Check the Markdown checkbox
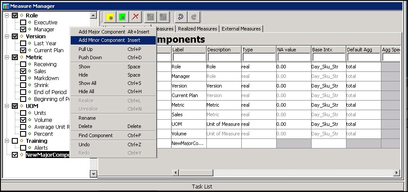The height and width of the screenshot is (192, 408). [x=23, y=78]
